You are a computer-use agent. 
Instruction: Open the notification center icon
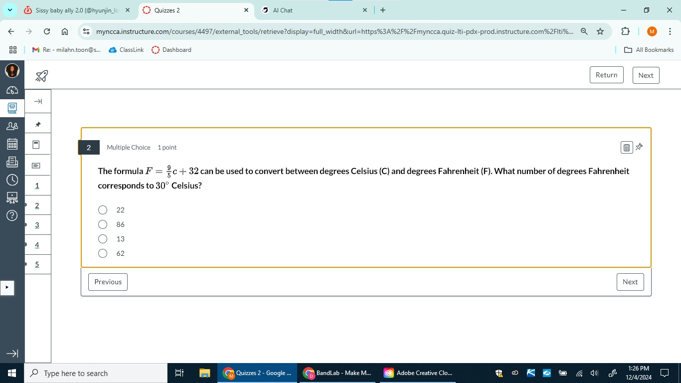tap(665, 373)
